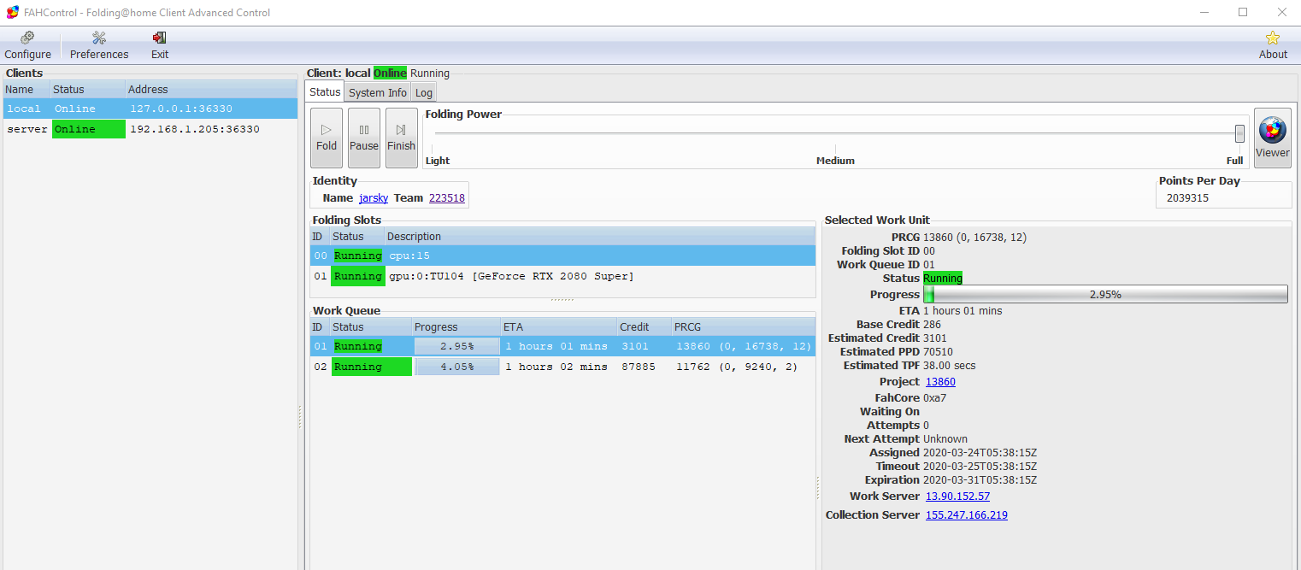Select folding slot 01 GeForce RTX 2080 Super
Image resolution: width=1301 pixels, height=570 pixels.
pyautogui.click(x=562, y=276)
